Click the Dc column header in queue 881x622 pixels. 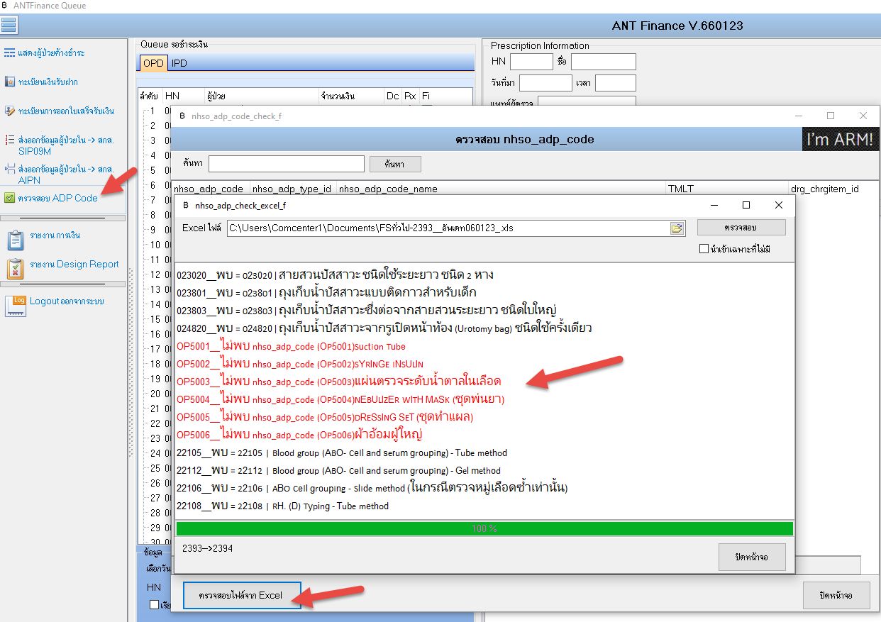393,95
